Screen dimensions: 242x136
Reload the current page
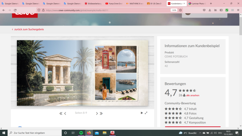pyautogui.click(x=15, y=10)
